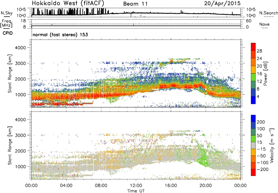Click the Freq. [MHz] axis label
The height and width of the screenshot is (193, 278).
click(x=6, y=23)
